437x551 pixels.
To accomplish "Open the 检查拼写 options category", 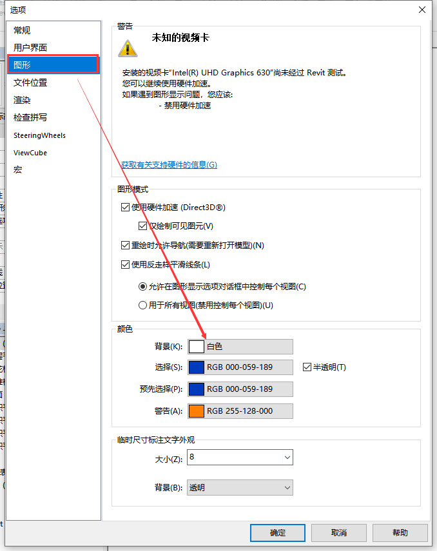I will (x=53, y=117).
